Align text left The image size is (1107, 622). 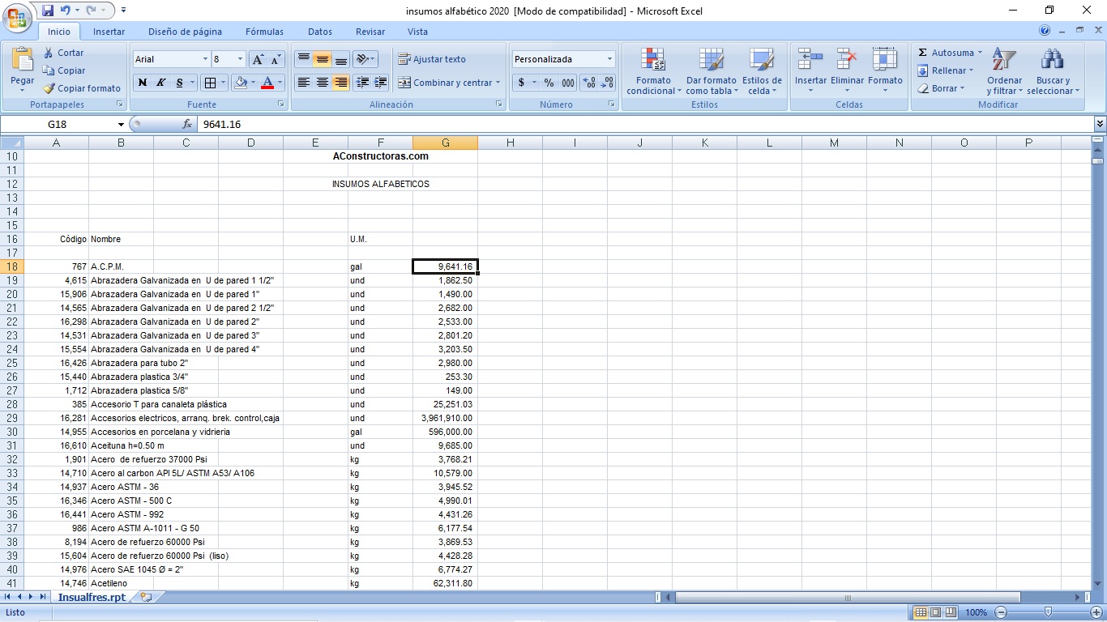coord(303,83)
